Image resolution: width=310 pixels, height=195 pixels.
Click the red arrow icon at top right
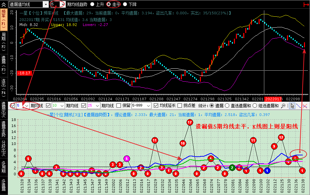click(x=306, y=4)
